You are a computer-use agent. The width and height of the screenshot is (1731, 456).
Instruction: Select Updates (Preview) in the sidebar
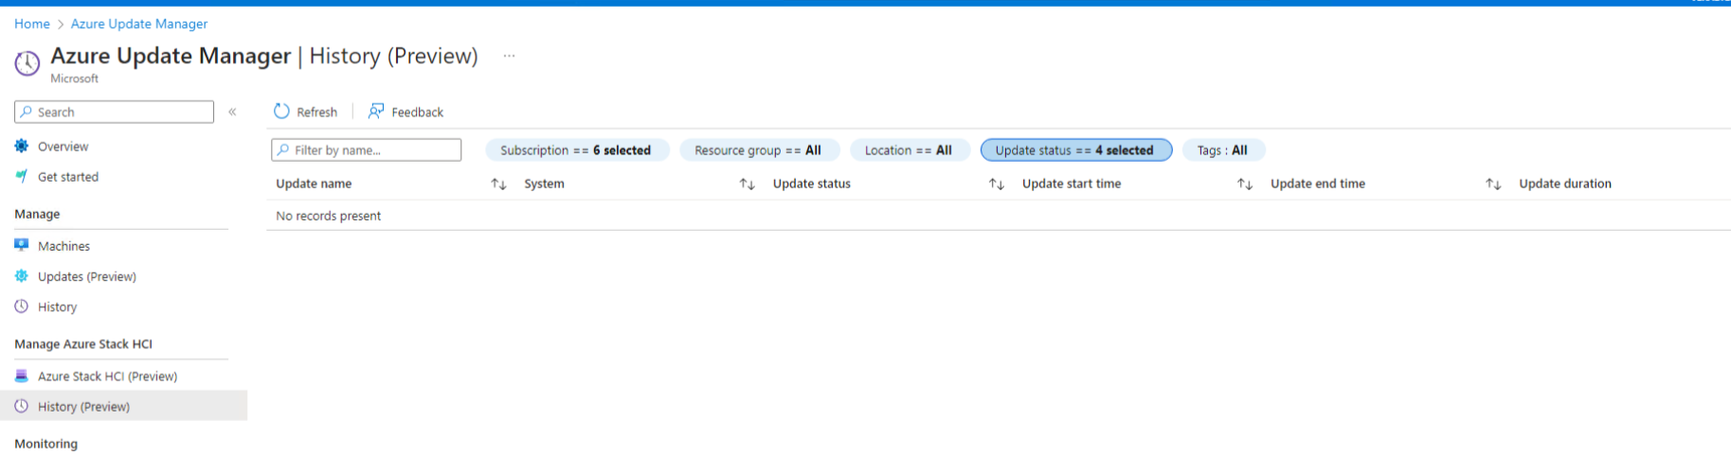pos(87,276)
